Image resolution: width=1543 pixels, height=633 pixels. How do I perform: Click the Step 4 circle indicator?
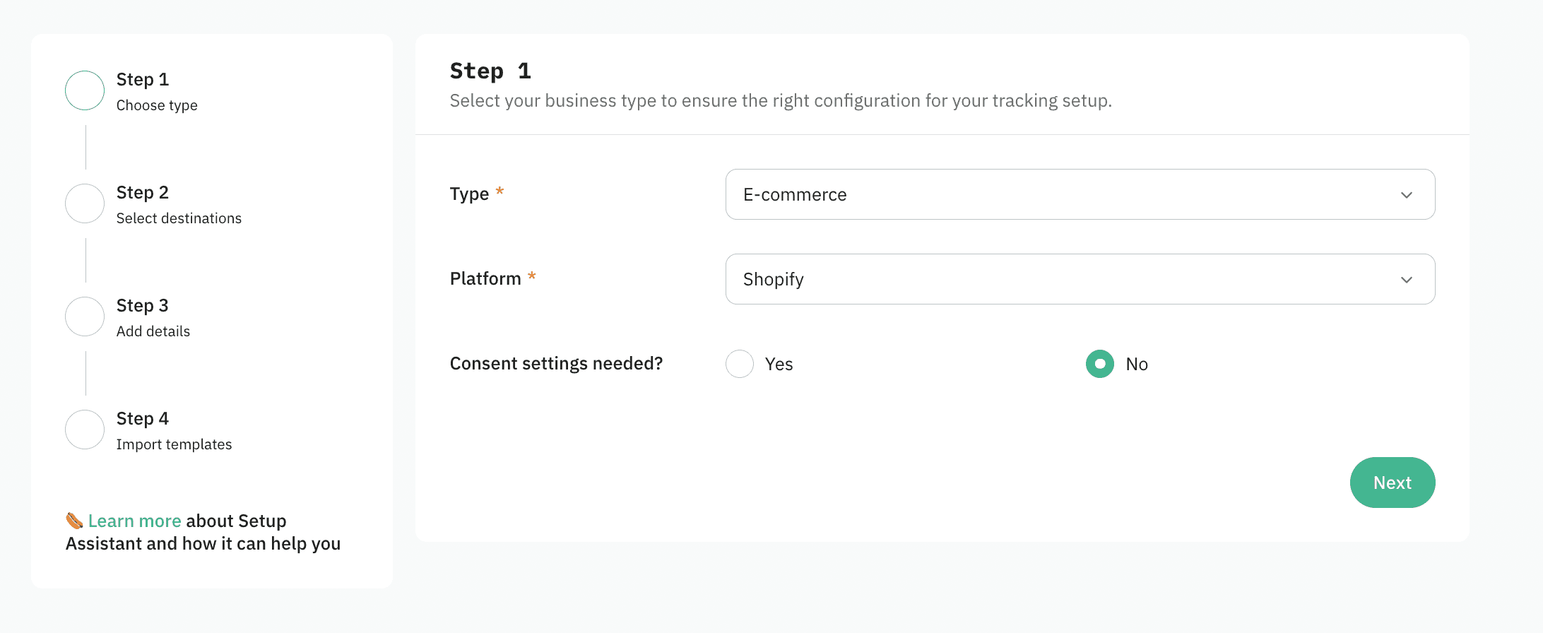[x=84, y=430]
